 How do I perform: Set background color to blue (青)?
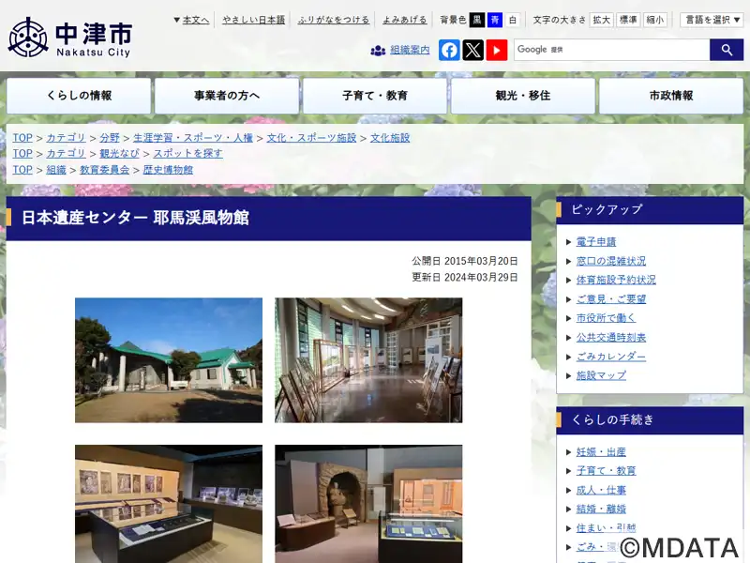tap(495, 20)
